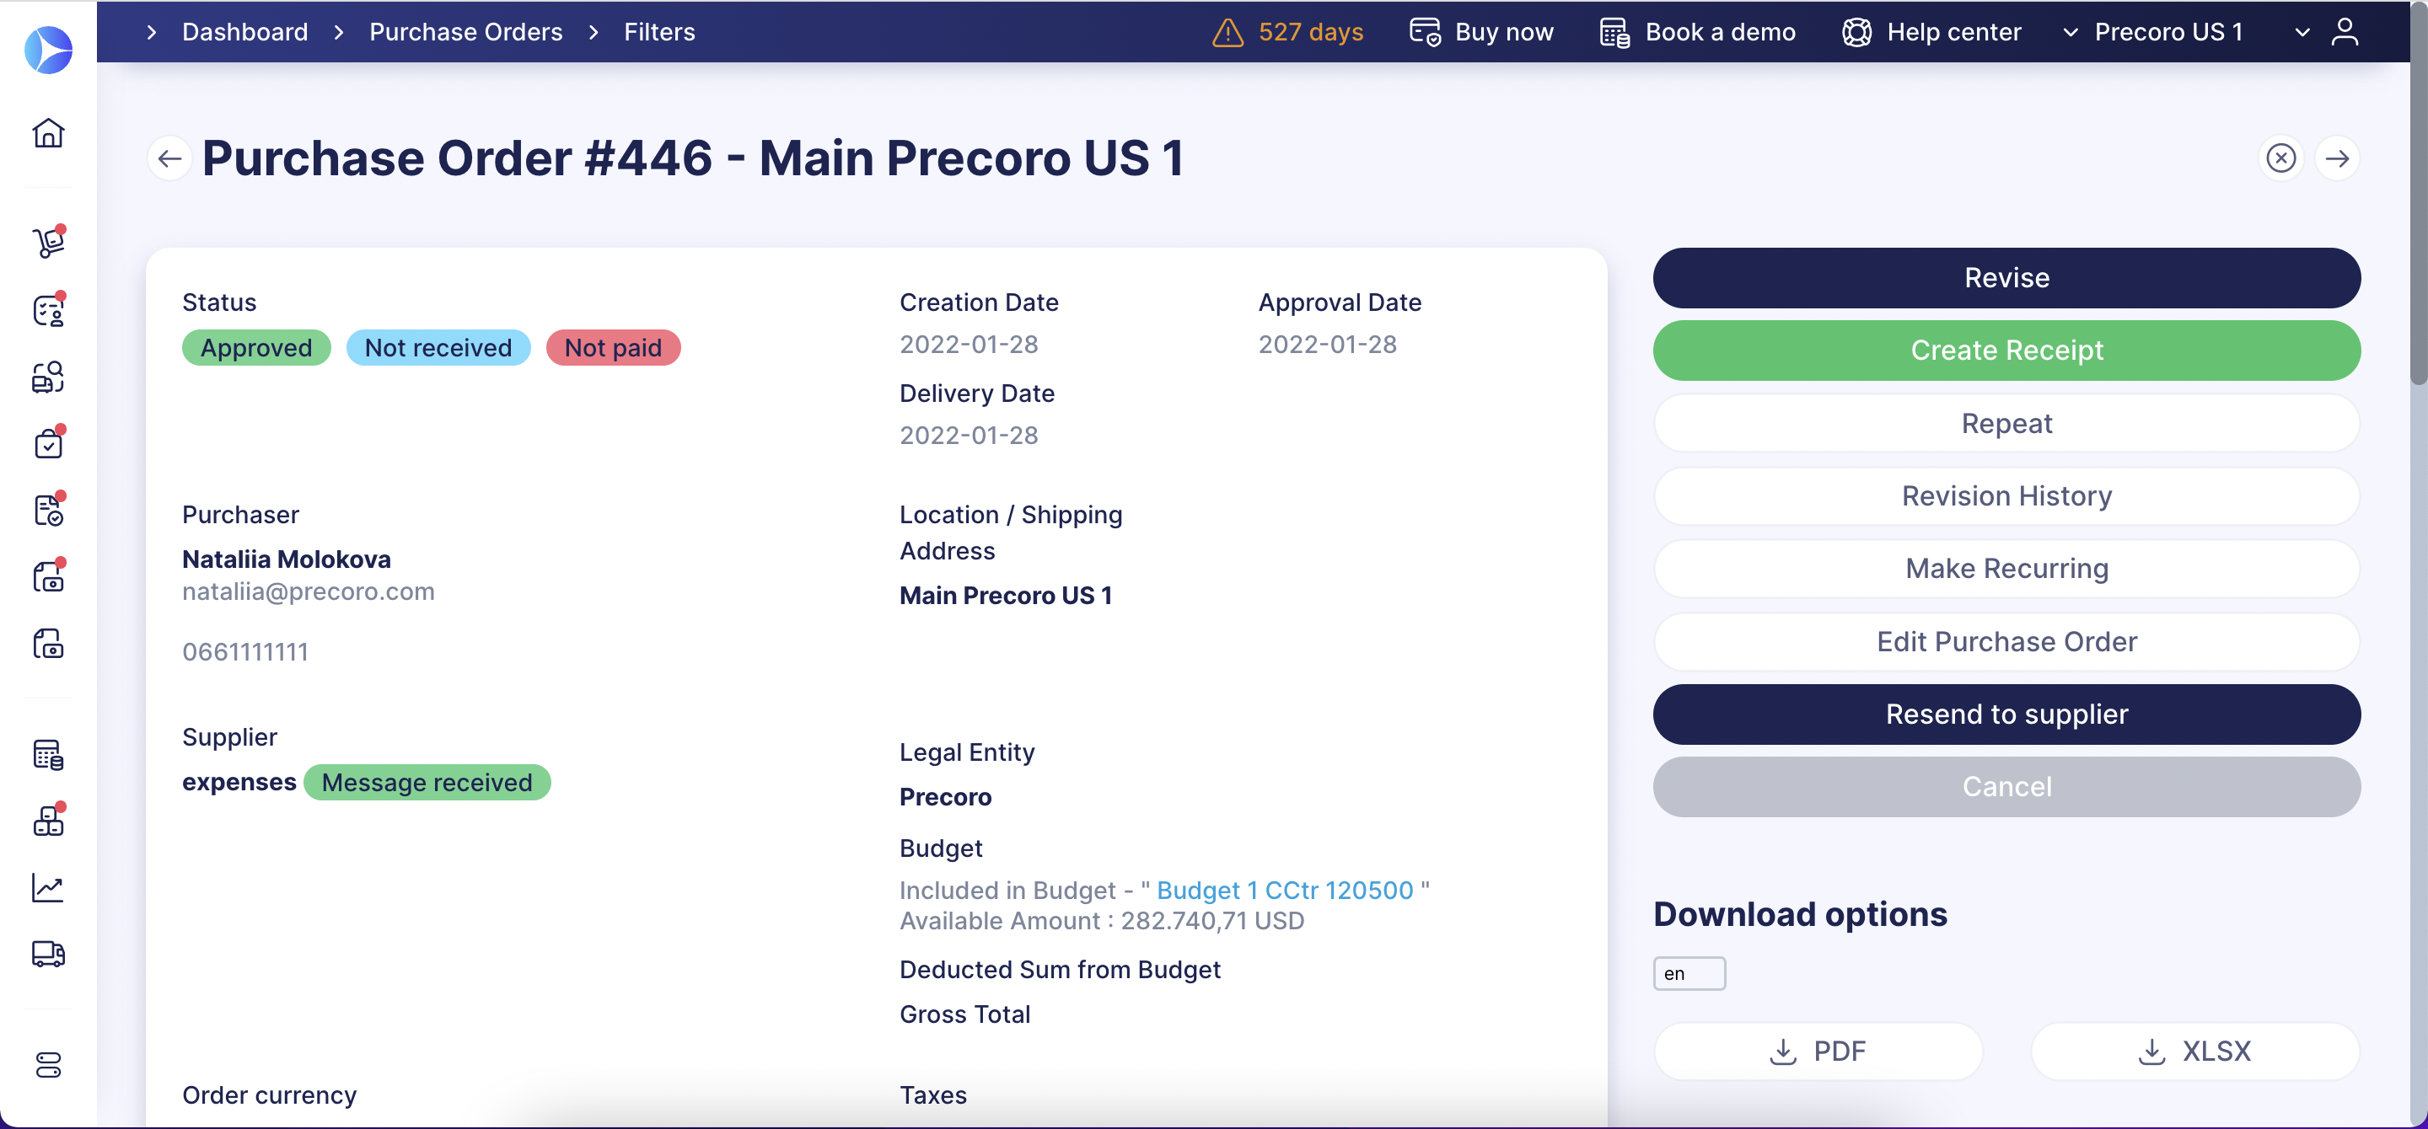Click Book a demo in the top bar
The height and width of the screenshot is (1129, 2428).
(x=1720, y=32)
